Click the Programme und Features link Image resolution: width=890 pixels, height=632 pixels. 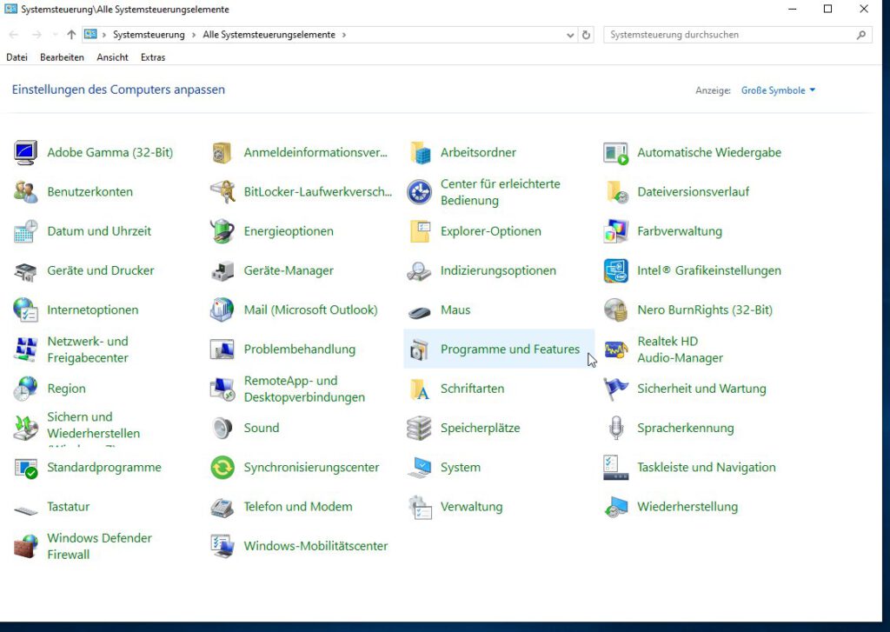pyautogui.click(x=509, y=349)
